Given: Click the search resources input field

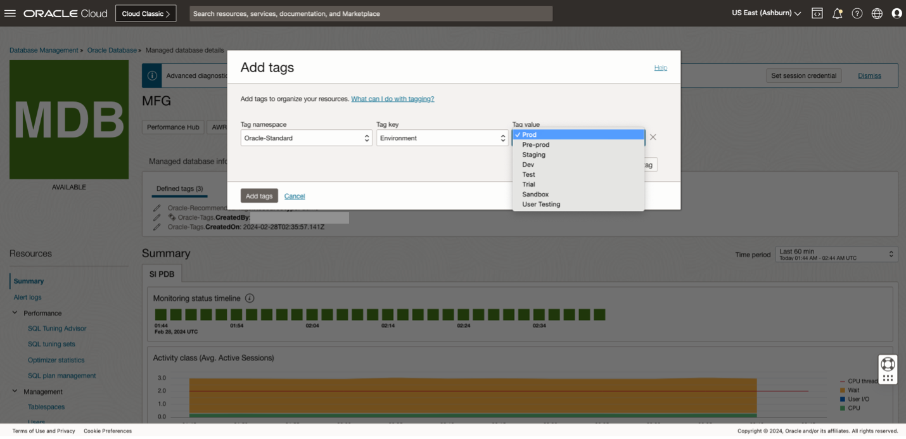Looking at the screenshot, I should pos(371,13).
